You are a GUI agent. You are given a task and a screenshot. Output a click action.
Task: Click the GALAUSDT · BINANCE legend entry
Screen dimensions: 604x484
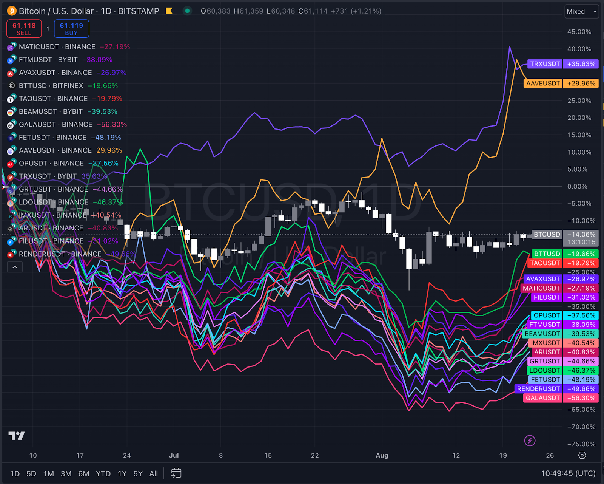tap(55, 124)
